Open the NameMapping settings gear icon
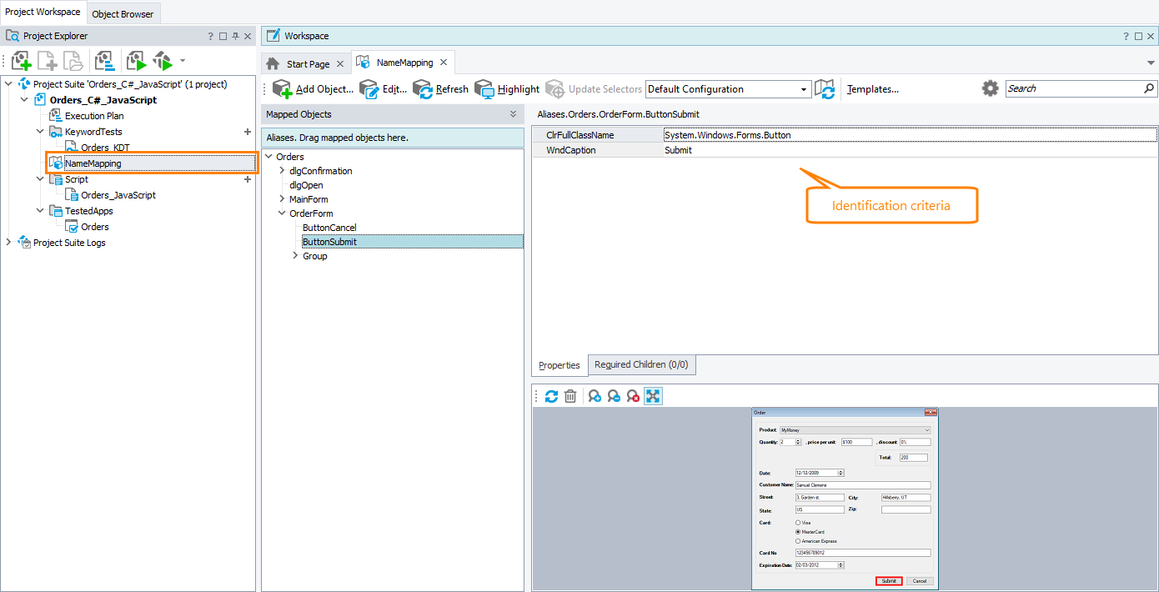The width and height of the screenshot is (1159, 592). pyautogui.click(x=990, y=88)
